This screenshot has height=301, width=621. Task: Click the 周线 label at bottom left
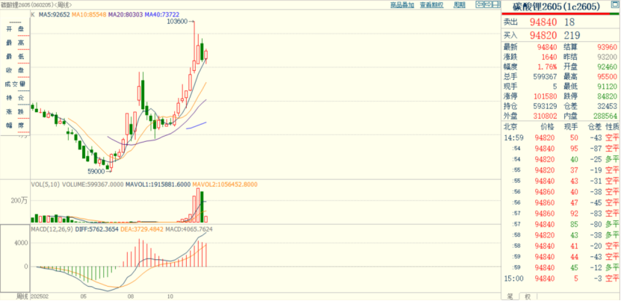[22, 297]
